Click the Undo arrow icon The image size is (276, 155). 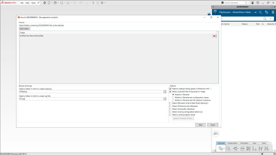pyautogui.click(x=74, y=3)
